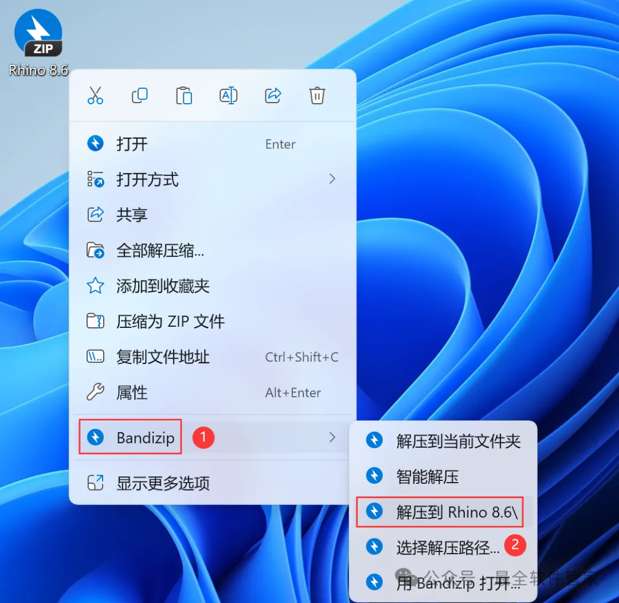Select the Rhino 8.6 ZIP desktop file
619x603 pixels.
[38, 42]
